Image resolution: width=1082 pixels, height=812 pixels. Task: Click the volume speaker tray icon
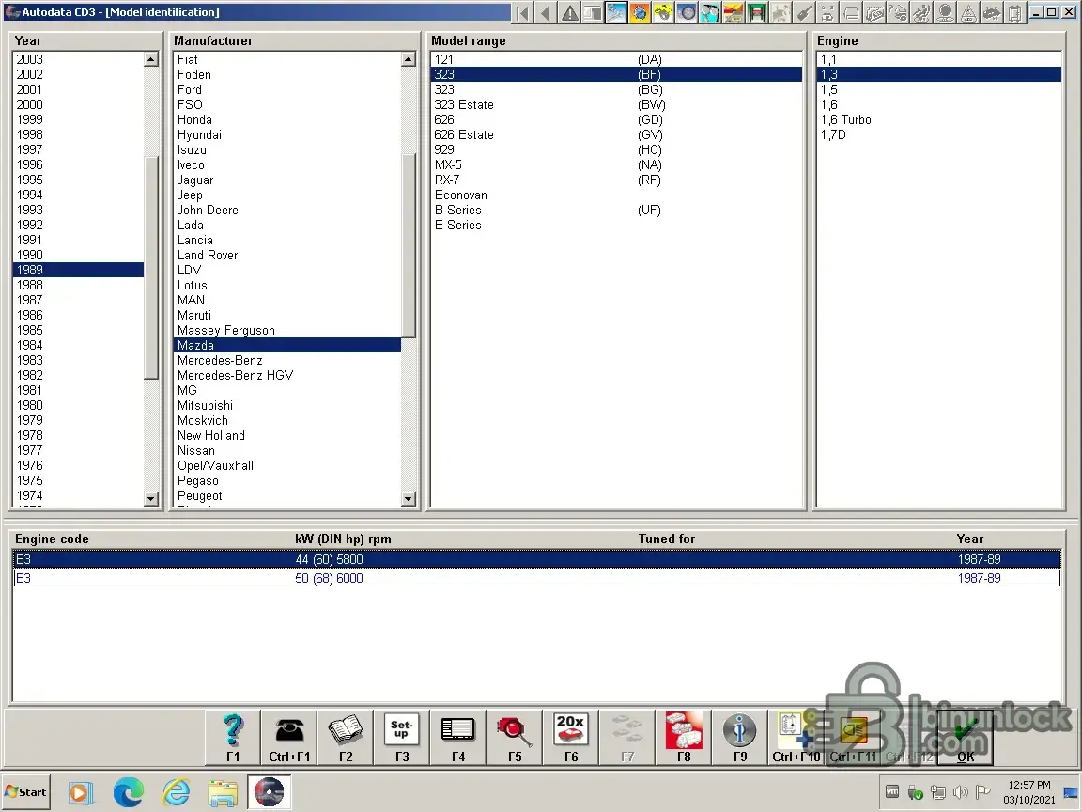click(x=960, y=792)
